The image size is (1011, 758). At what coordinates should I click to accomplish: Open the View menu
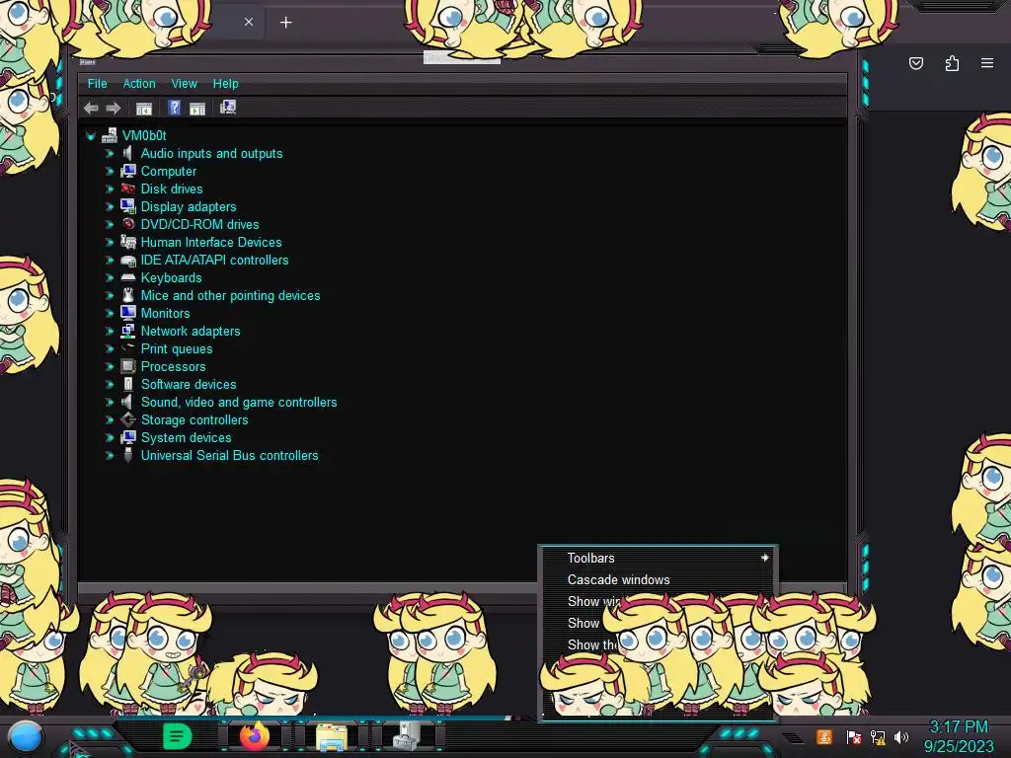coord(185,84)
